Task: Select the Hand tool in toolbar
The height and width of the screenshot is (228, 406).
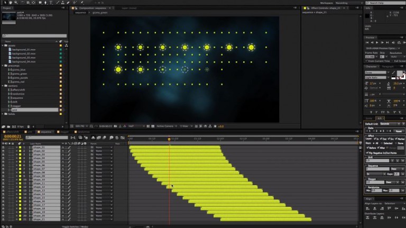Action: pyautogui.click(x=8, y=3)
